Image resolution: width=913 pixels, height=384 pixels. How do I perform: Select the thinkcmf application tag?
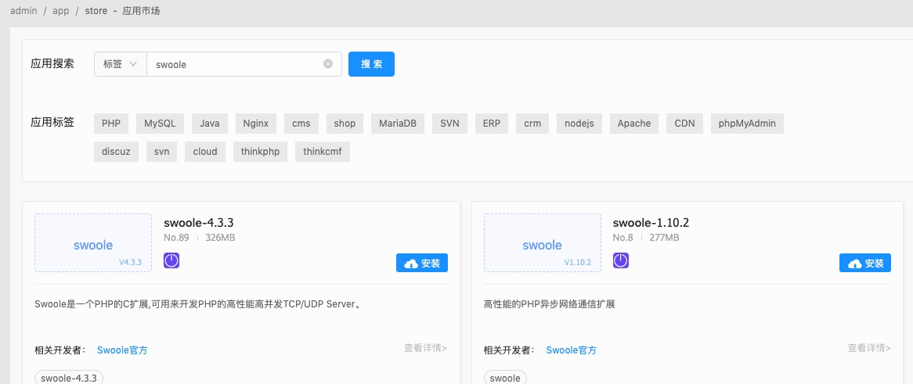coord(323,152)
